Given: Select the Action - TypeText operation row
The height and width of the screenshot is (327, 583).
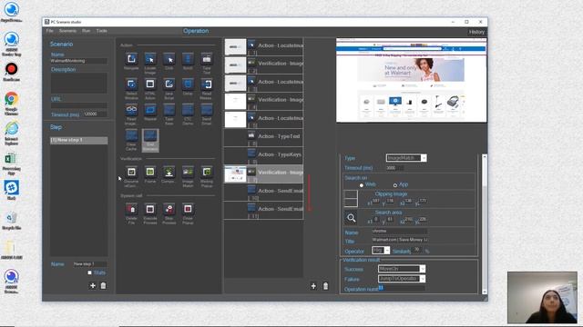Looking at the screenshot, I should 263,137.
